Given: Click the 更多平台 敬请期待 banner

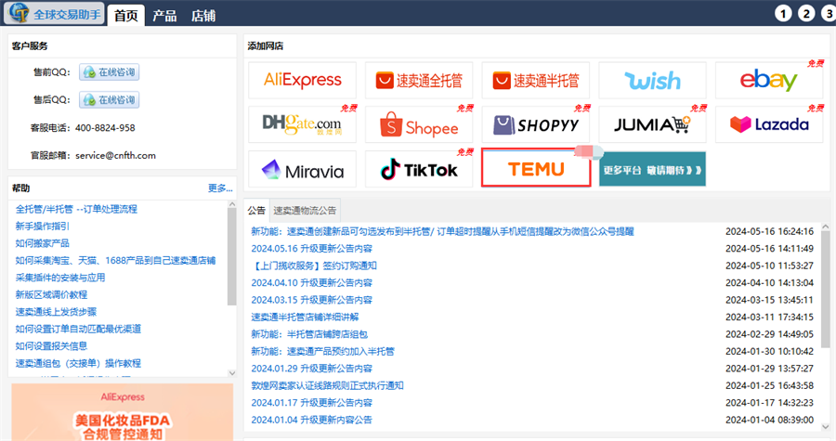Looking at the screenshot, I should (x=653, y=169).
